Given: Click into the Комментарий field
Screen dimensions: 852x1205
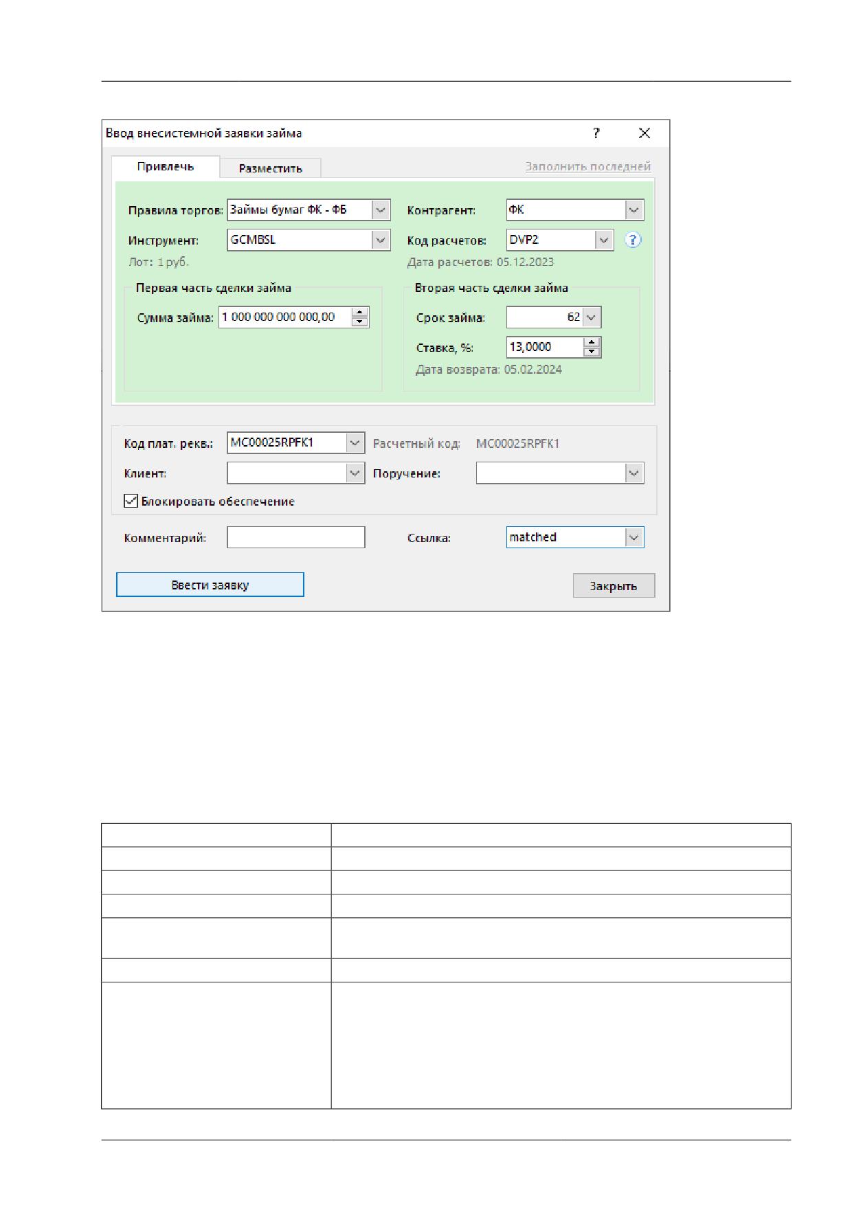Looking at the screenshot, I should pyautogui.click(x=296, y=537).
